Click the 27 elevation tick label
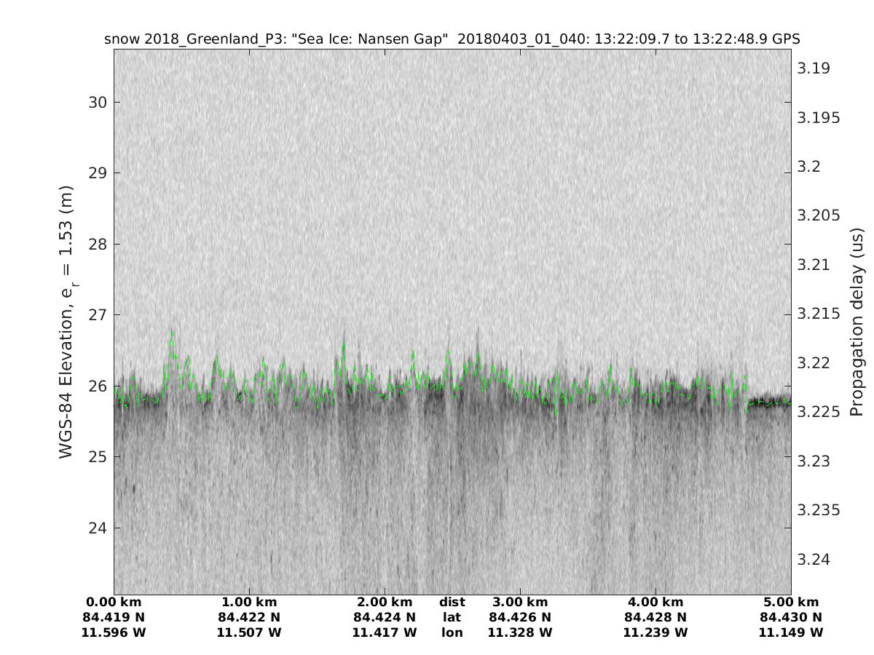 tap(97, 315)
